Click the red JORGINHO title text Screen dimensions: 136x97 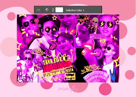57,67
